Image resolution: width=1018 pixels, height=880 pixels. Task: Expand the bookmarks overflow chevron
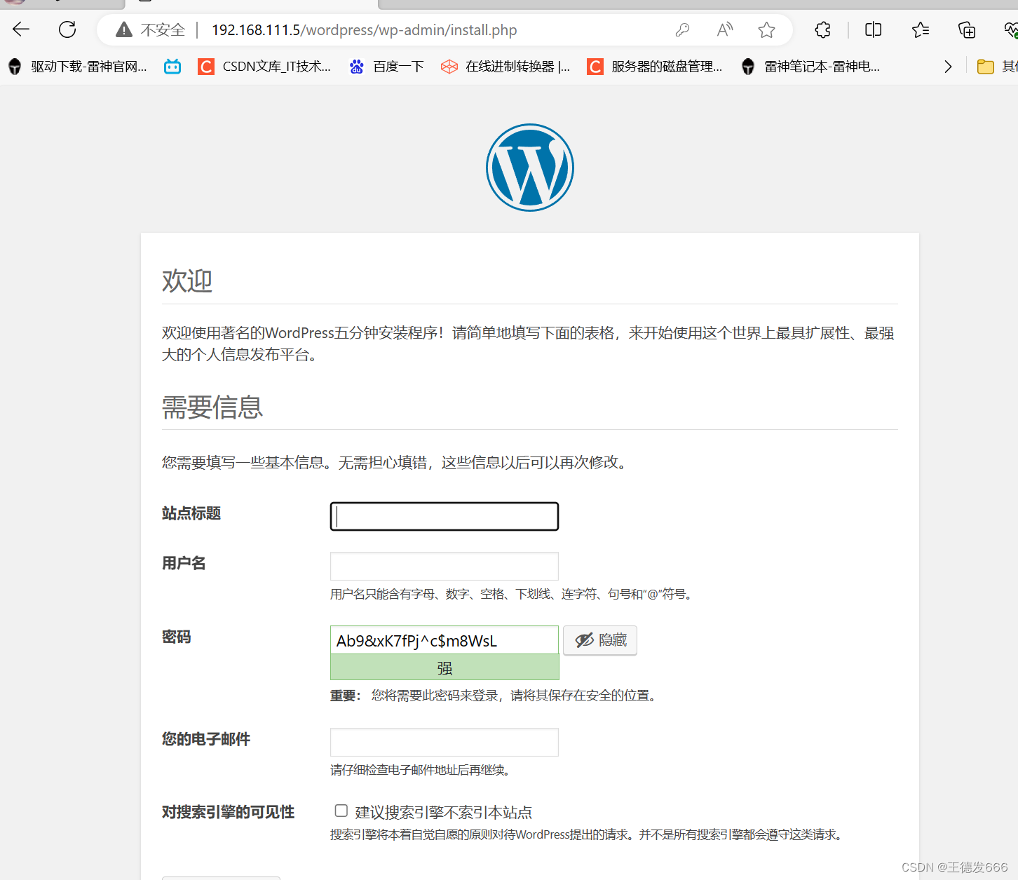pyautogui.click(x=948, y=67)
